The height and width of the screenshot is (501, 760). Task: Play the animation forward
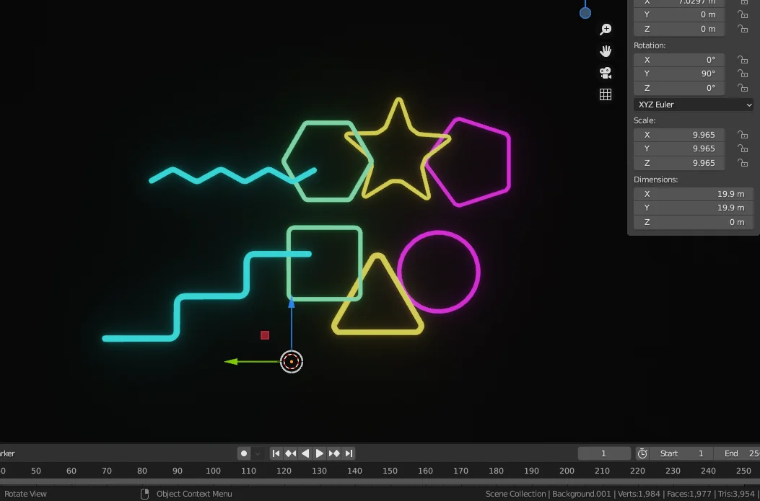[x=319, y=453]
